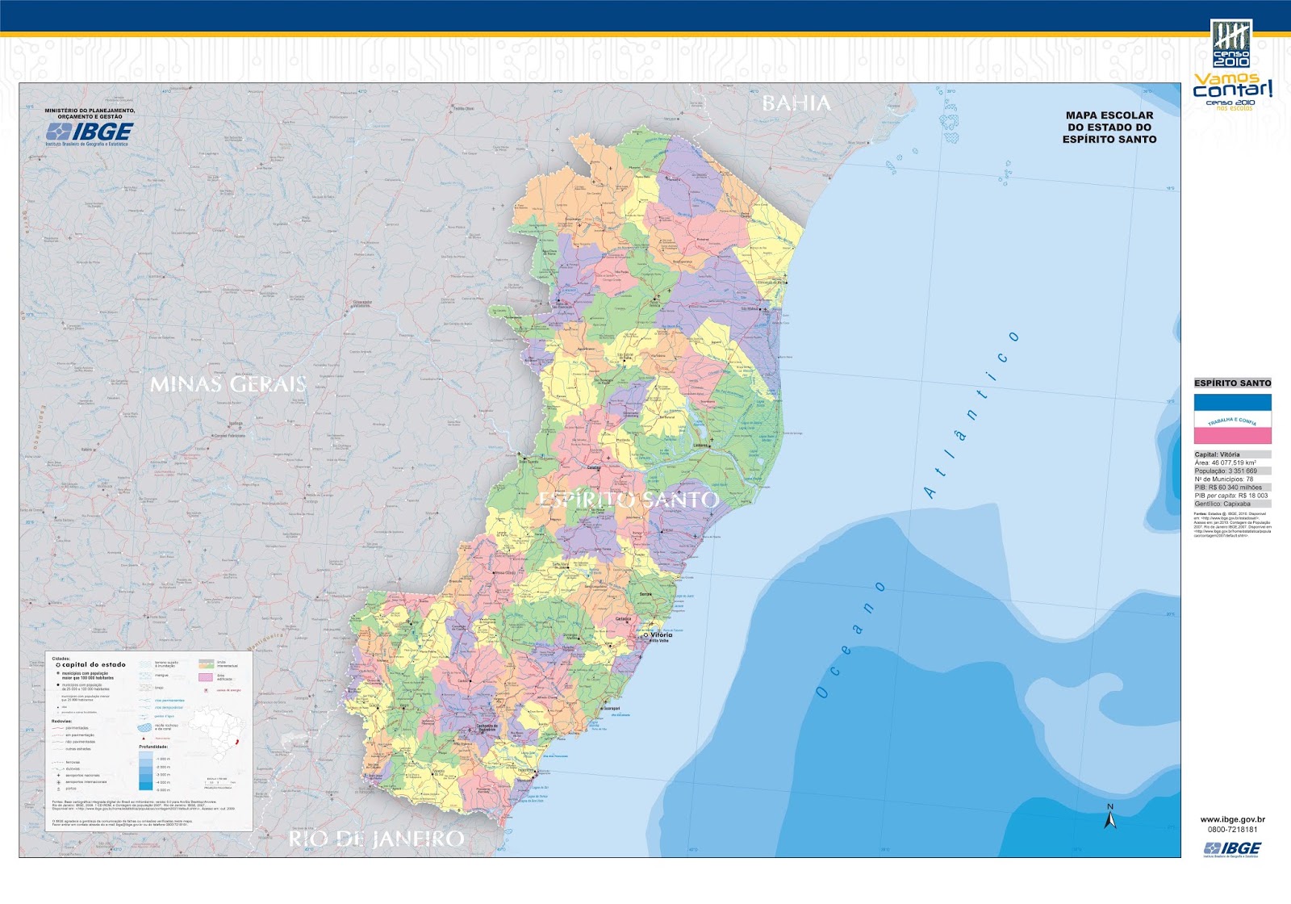Click Espírito Santo on the Brazil inset map
1291x904 pixels.
click(237, 741)
